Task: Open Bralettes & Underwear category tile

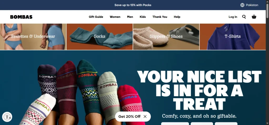Action: [33, 37]
